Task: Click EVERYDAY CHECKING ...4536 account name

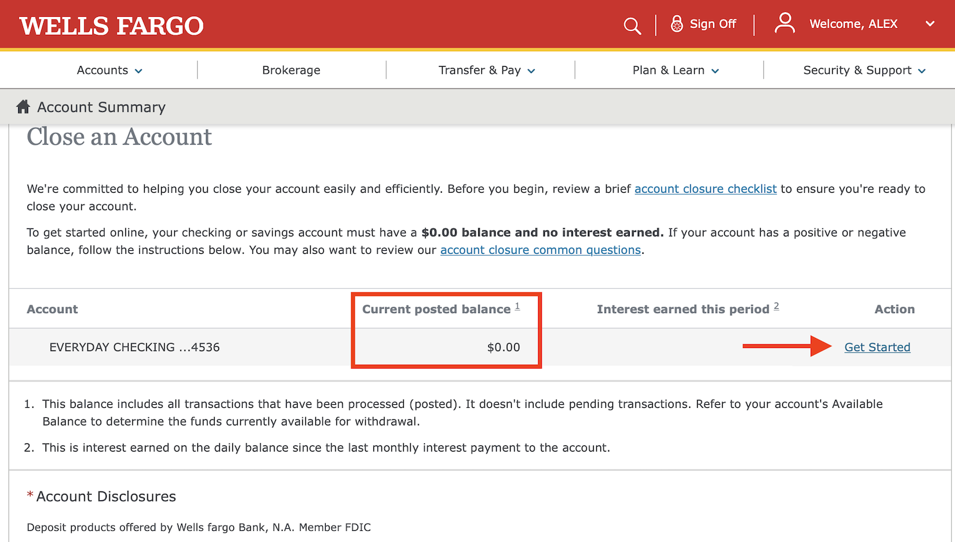Action: tap(135, 347)
